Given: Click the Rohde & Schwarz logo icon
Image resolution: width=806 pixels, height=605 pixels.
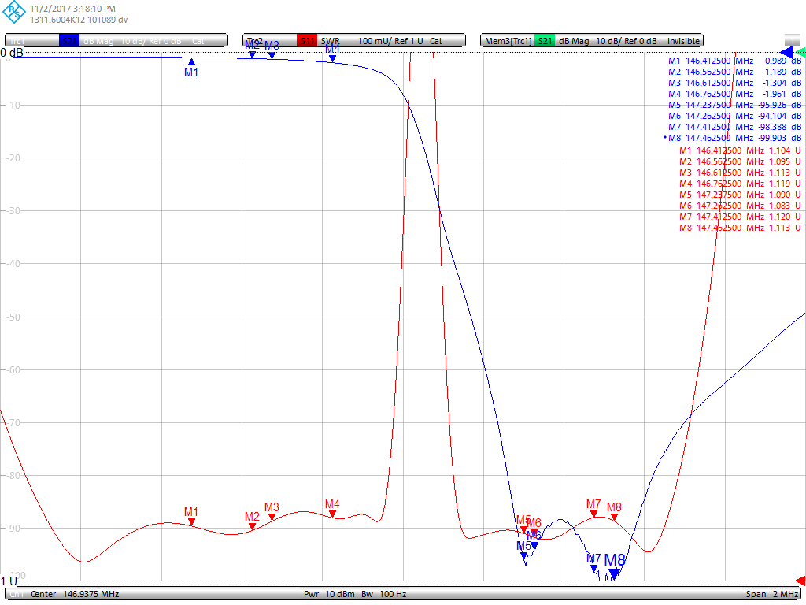Looking at the screenshot, I should click(x=13, y=13).
